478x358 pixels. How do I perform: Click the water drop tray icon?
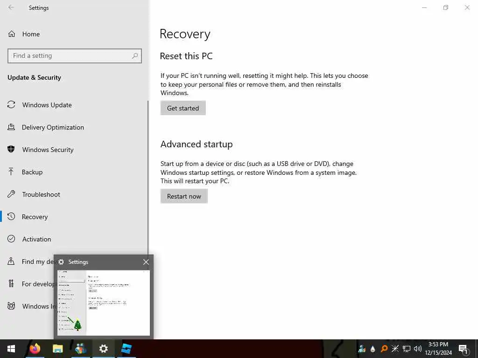click(373, 349)
